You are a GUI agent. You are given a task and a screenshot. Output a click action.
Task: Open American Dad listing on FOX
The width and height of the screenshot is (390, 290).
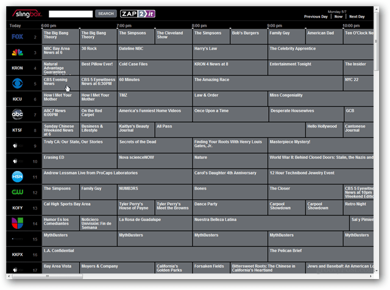(324, 37)
